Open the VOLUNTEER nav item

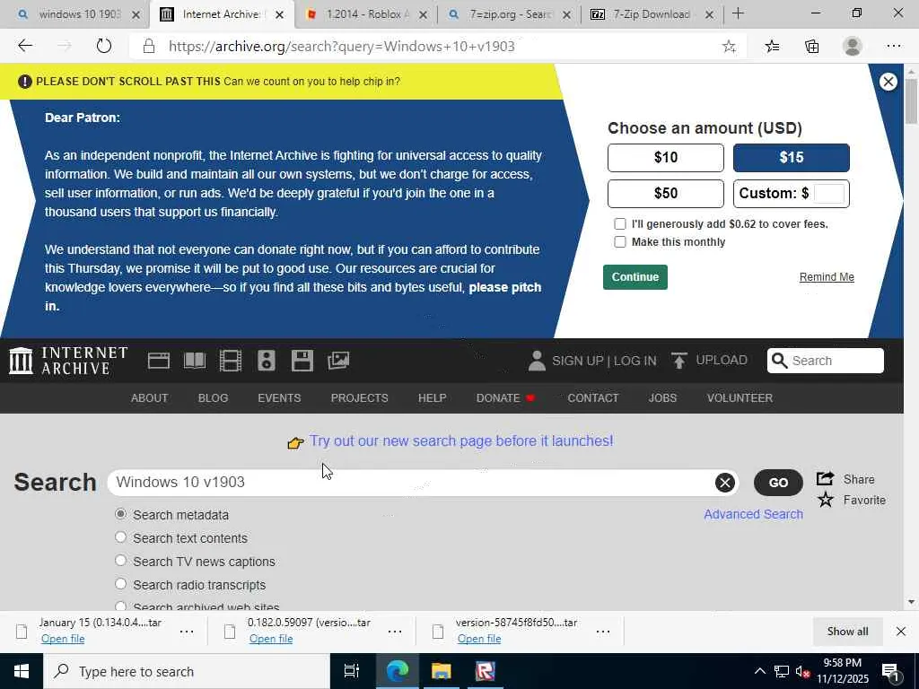740,397
